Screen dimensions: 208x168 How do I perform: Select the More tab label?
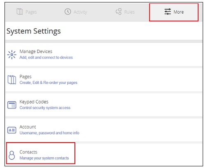(x=179, y=12)
